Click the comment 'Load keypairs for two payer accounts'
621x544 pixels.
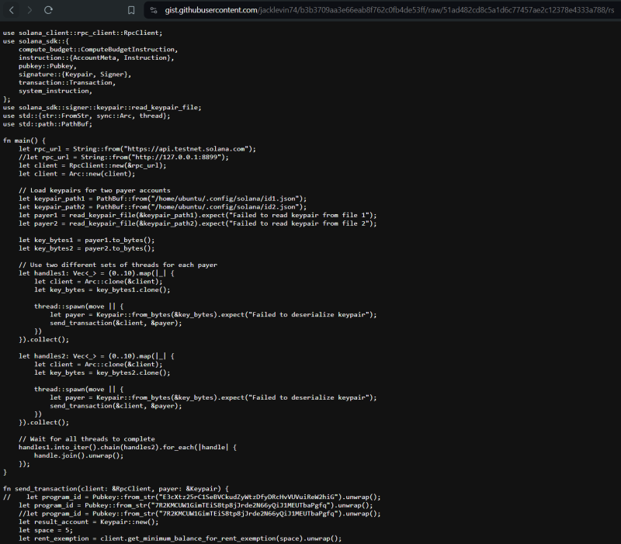[x=94, y=190]
